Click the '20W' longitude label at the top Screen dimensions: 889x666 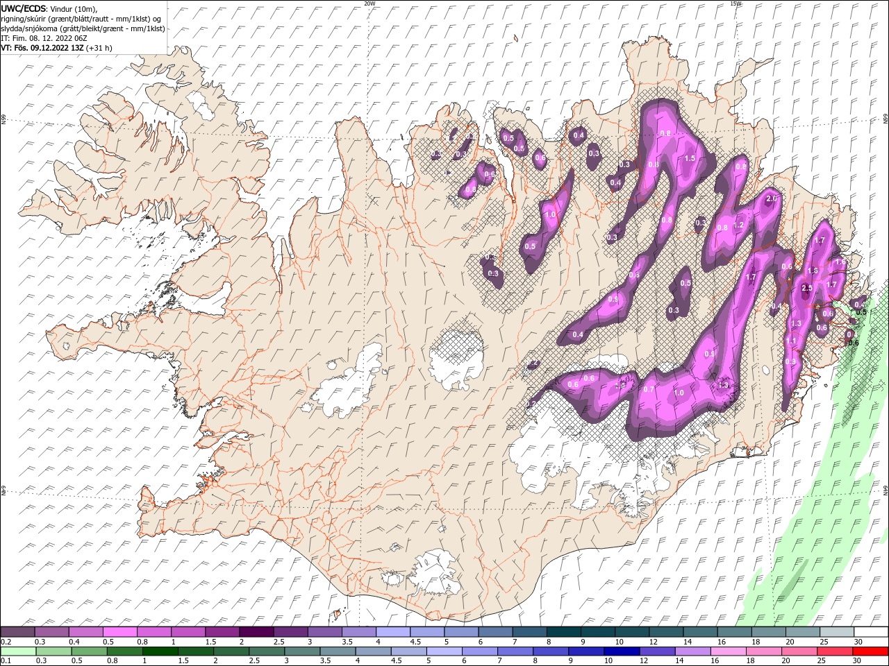click(x=369, y=3)
